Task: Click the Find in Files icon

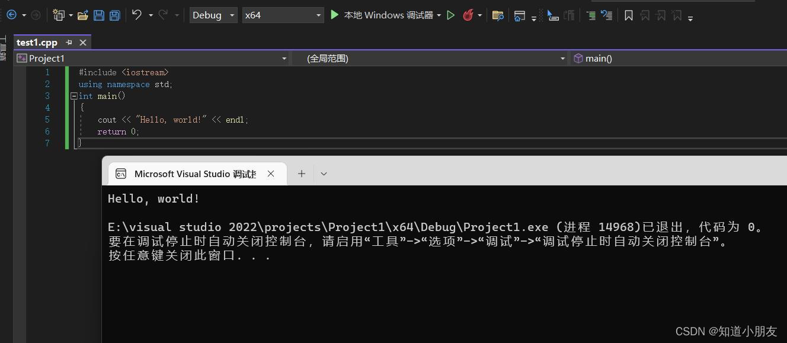Action: coord(498,15)
